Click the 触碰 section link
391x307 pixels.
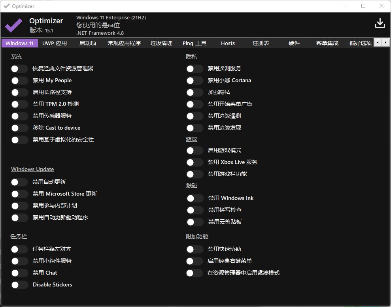point(192,186)
